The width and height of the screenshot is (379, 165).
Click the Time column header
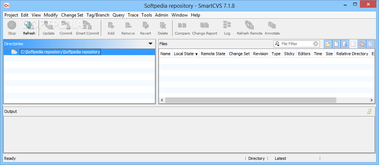point(318,54)
